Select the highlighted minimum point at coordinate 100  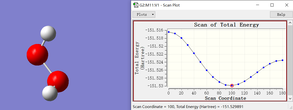click(232, 85)
